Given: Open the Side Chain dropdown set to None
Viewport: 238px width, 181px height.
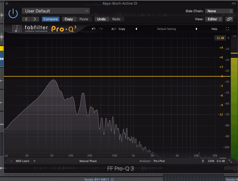Looking at the screenshot, I should (x=219, y=11).
